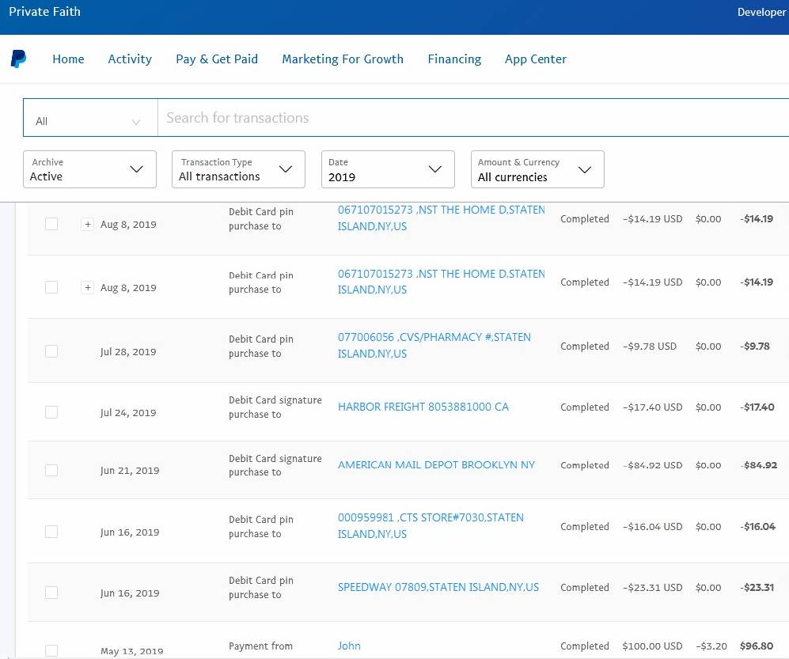Open first NST THE HOME D transaction link
Viewport: 789px width, 659px height.
(x=442, y=218)
